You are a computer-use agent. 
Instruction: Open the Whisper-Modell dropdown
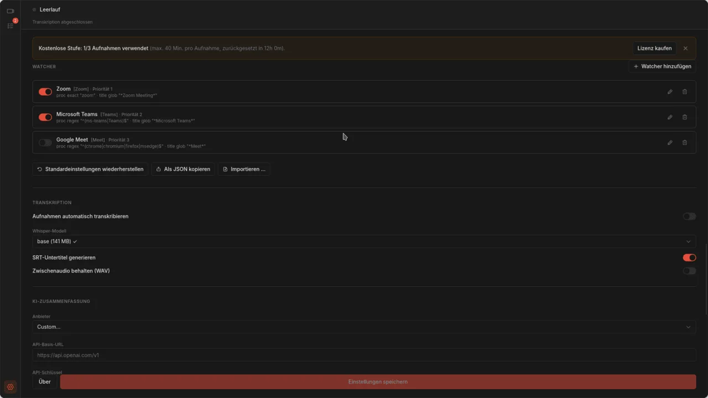pyautogui.click(x=364, y=242)
